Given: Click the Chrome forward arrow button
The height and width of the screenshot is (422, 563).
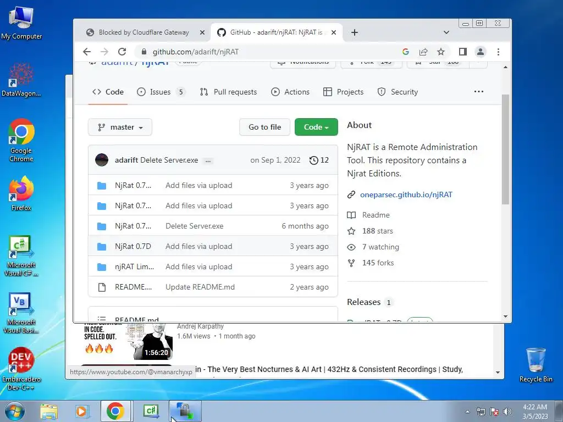Looking at the screenshot, I should (104, 52).
